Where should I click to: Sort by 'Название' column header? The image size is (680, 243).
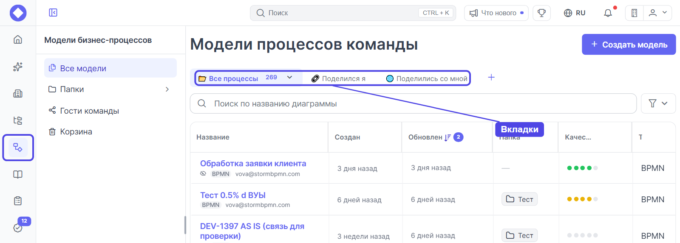coord(213,137)
